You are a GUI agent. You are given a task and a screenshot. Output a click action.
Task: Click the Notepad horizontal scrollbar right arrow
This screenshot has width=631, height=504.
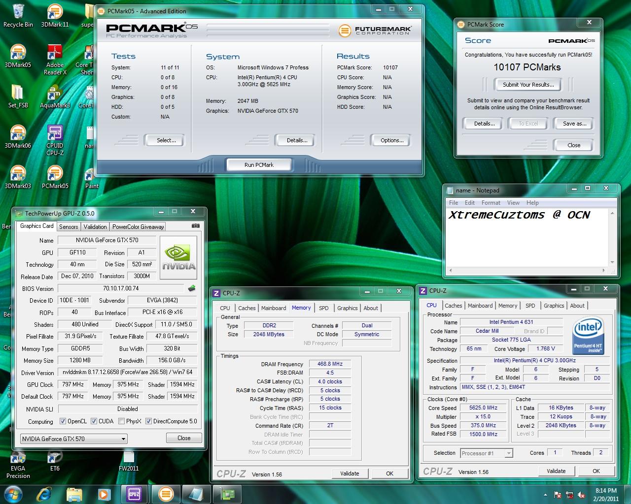pyautogui.click(x=604, y=271)
